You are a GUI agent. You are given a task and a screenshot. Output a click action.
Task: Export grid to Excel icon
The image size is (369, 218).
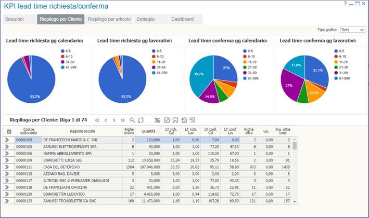[158, 120]
